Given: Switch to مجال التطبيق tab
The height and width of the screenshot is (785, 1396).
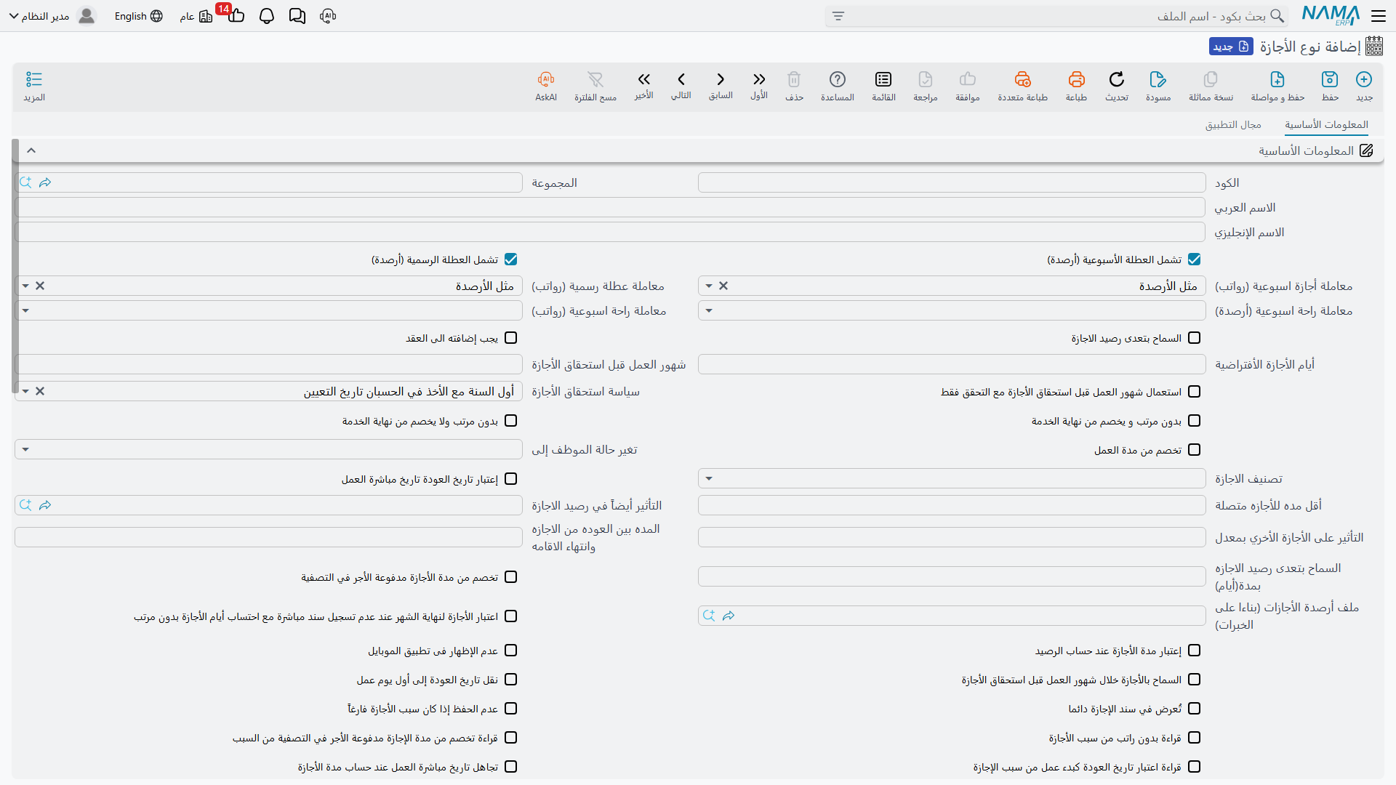Looking at the screenshot, I should (1233, 124).
